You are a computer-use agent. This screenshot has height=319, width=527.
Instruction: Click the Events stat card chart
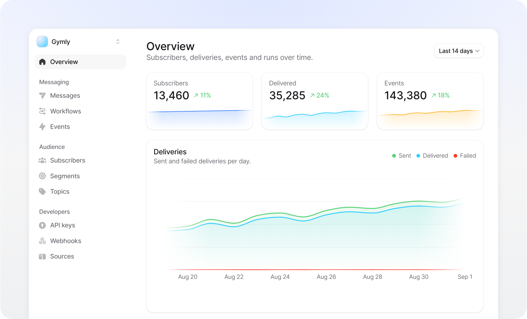(430, 119)
